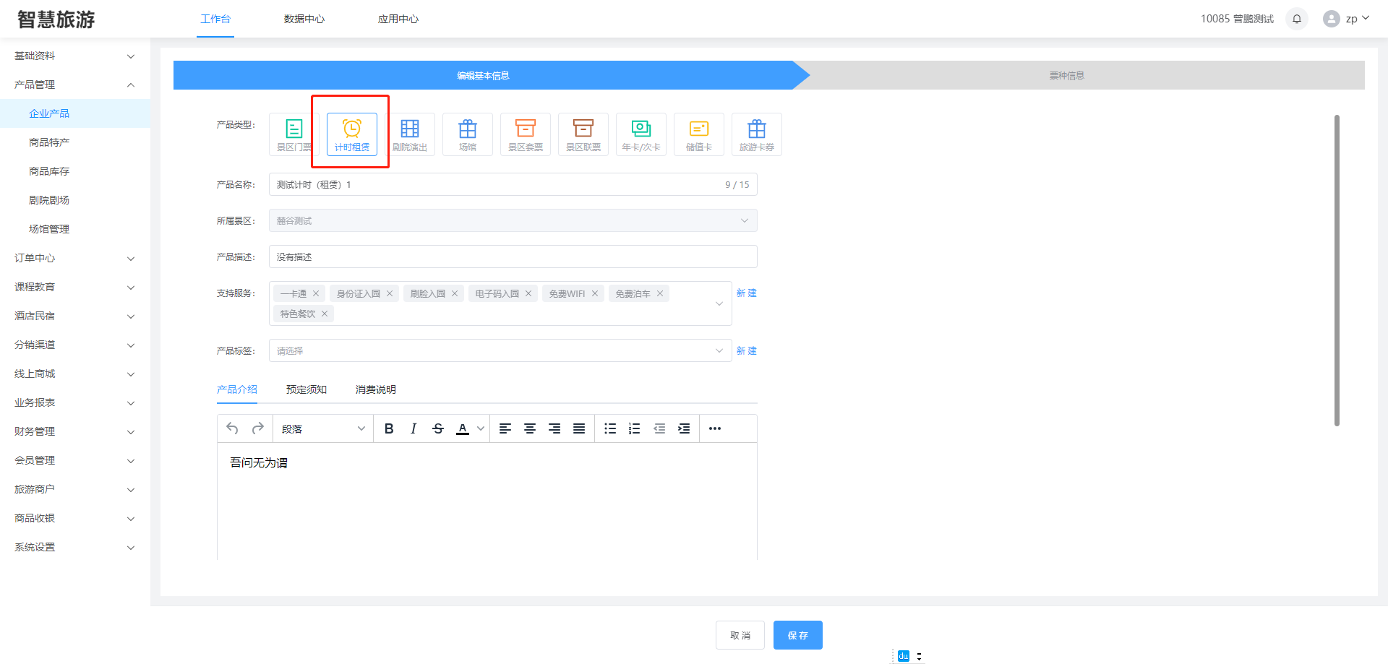
Task: Open the text color picker arrow
Action: [x=481, y=428]
